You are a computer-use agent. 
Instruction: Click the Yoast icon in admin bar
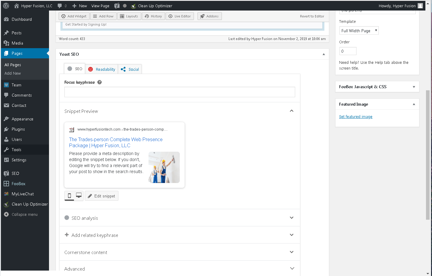(117, 6)
